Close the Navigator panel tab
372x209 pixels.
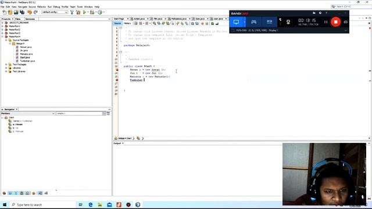17,110
